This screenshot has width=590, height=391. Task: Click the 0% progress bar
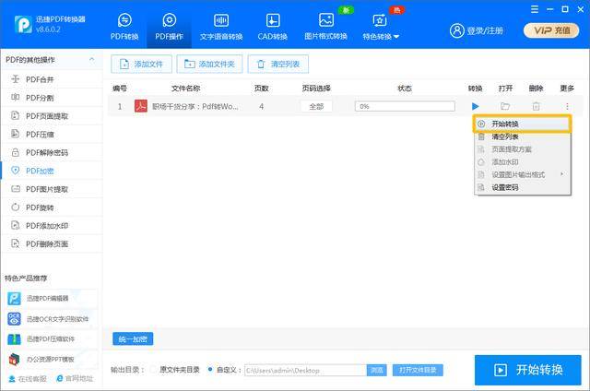click(405, 106)
